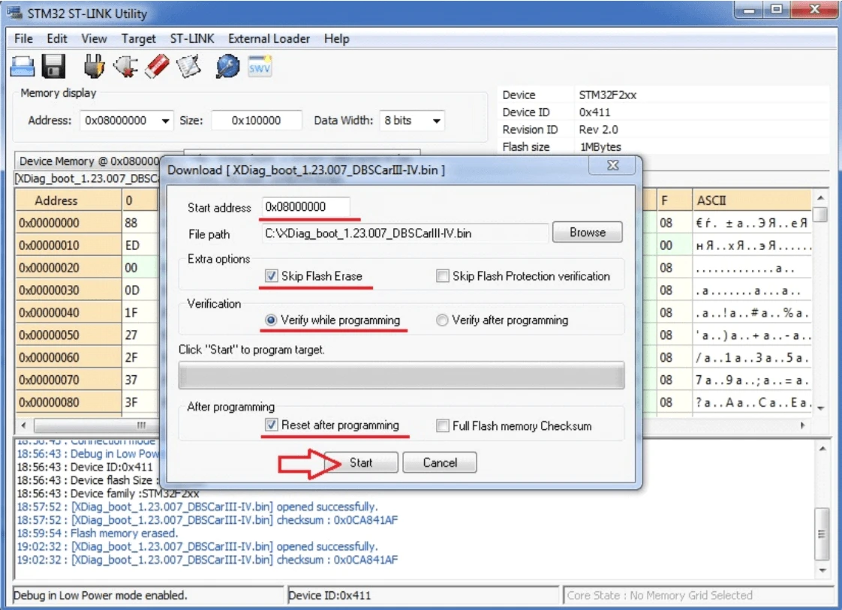Click the Open file toolbar icon
Screen dimensions: 842x610
[x=23, y=67]
